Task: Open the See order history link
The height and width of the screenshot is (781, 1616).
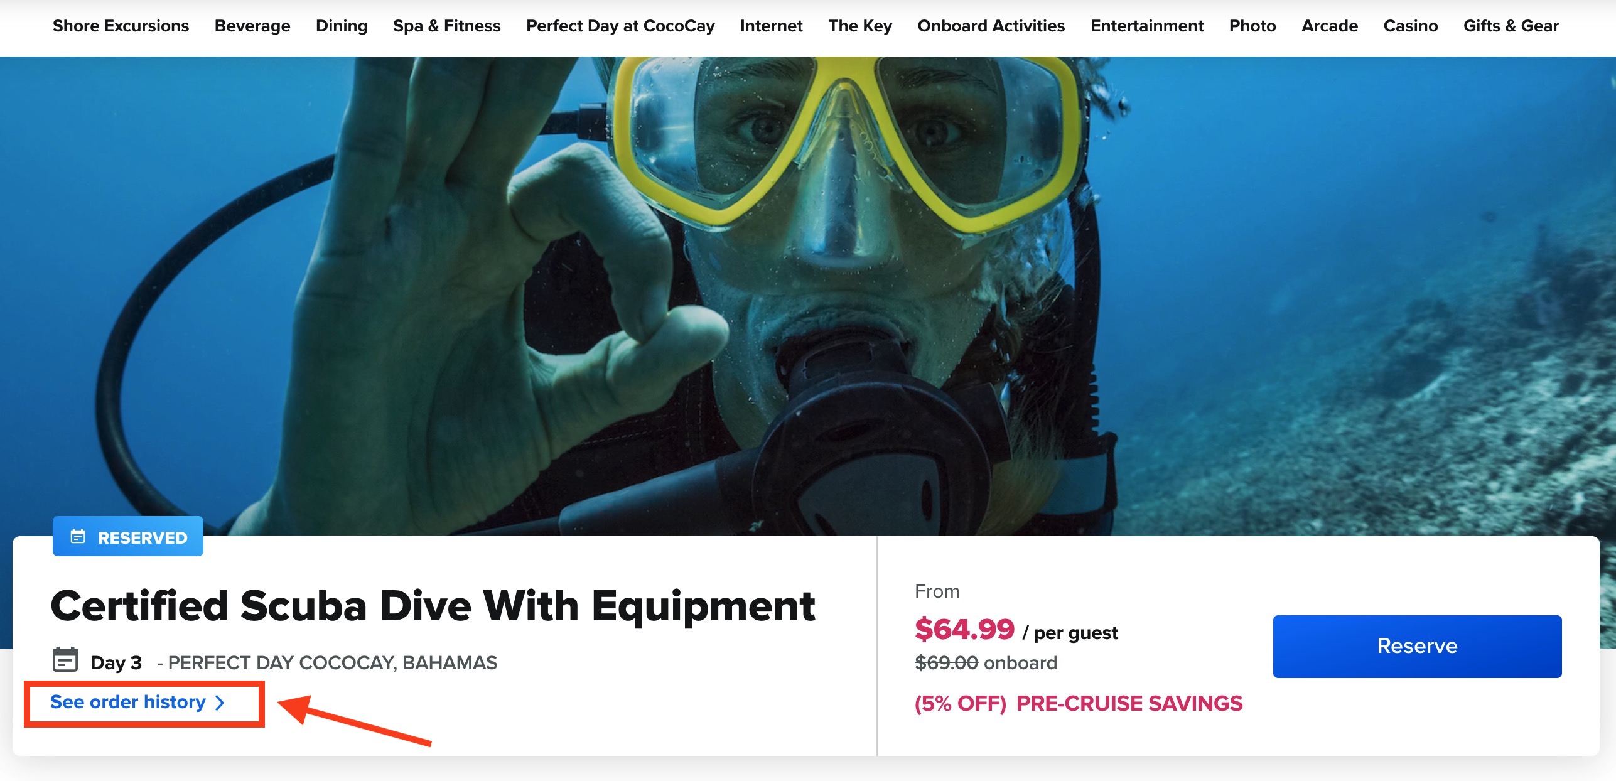Action: (137, 702)
